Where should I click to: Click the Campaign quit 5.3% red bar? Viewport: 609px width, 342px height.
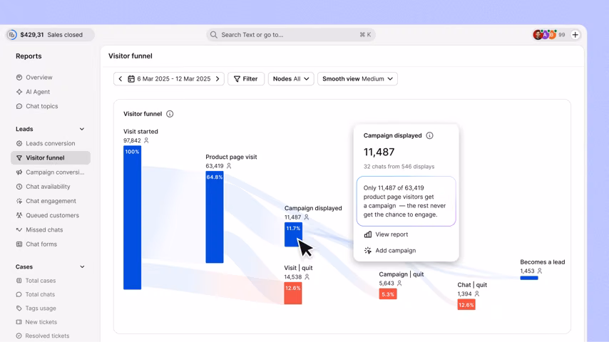[x=388, y=294]
